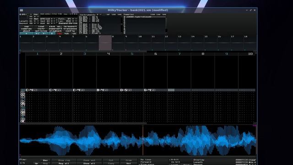Screen dimensions: 293x165
Task: Toggle the red Rec record button
Action: point(60,33)
